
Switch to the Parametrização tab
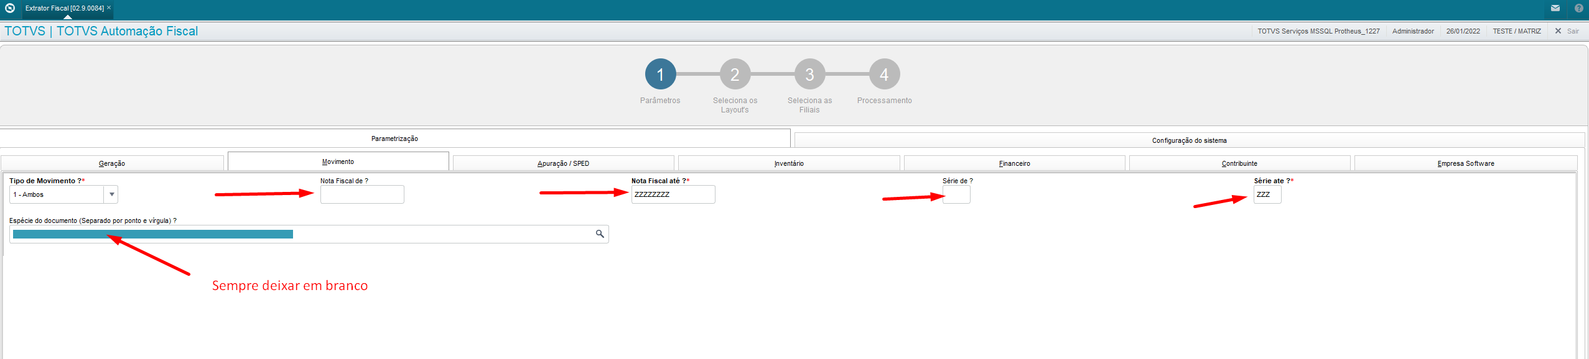coord(394,139)
